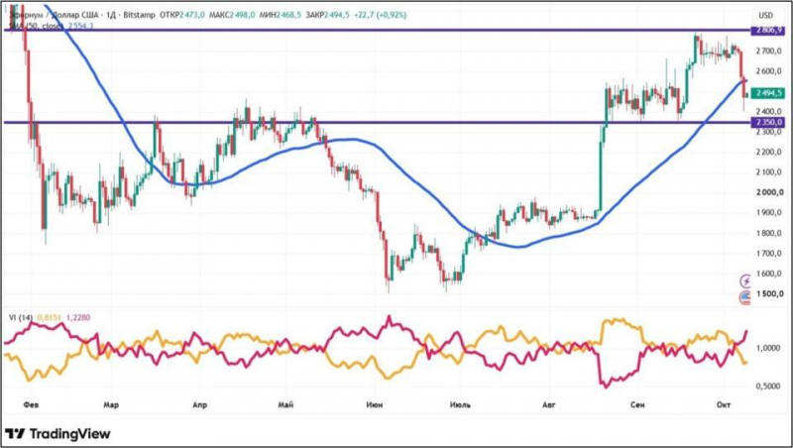This screenshot has height=448, width=793.
Task: Click the 1700,0 price axis label
Action: click(769, 254)
